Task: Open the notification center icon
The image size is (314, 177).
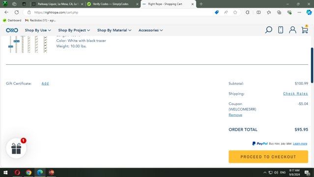Action: point(307,173)
